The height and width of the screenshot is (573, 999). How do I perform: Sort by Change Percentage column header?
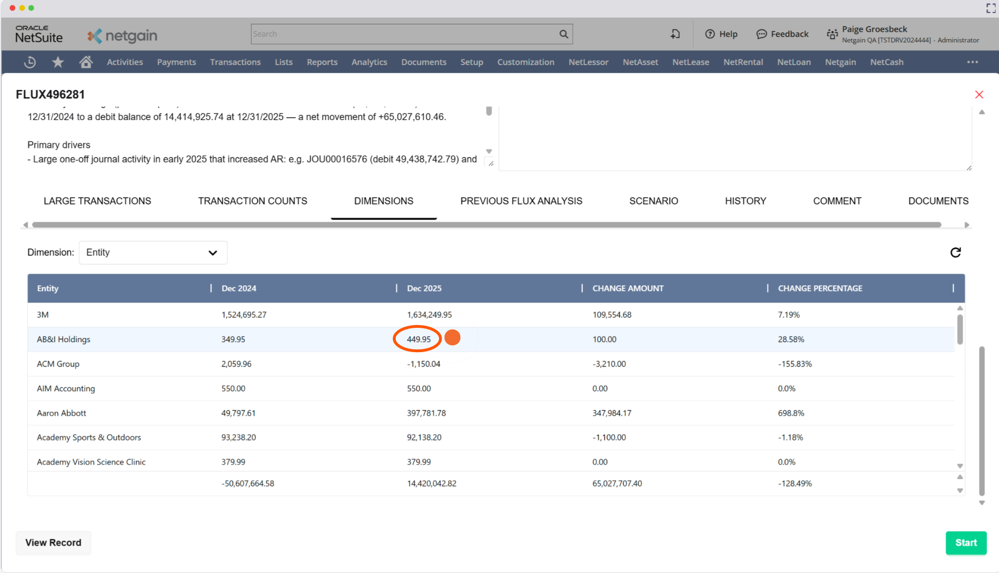pyautogui.click(x=820, y=288)
